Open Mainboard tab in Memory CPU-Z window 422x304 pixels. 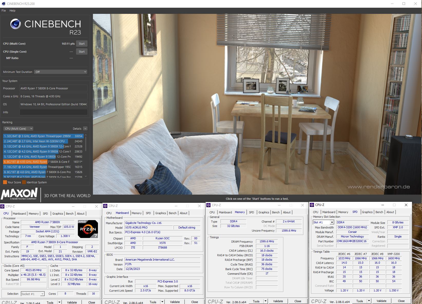(x=225, y=212)
